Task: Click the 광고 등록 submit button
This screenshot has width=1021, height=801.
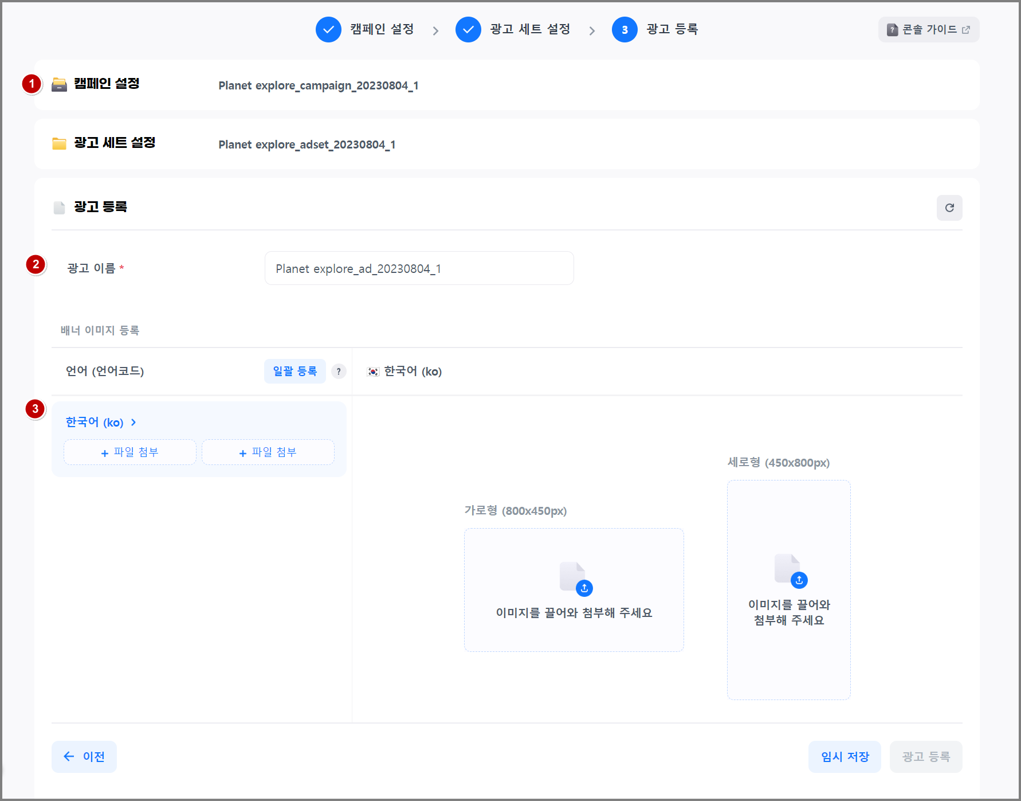Action: (926, 757)
